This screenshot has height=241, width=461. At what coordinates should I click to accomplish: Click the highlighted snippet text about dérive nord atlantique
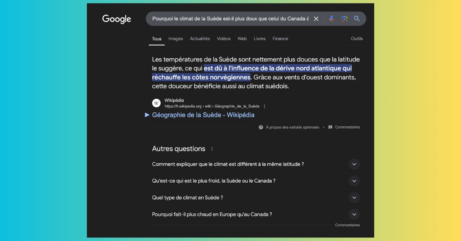252,73
